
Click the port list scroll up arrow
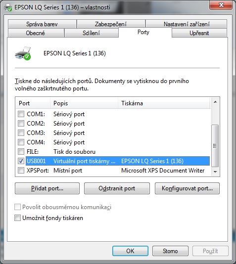coord(215,102)
